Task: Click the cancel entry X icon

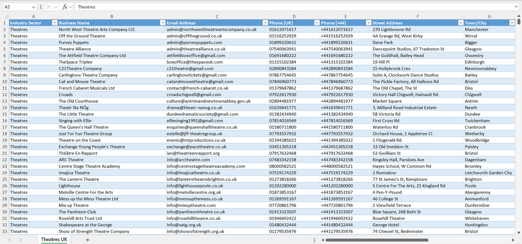Action: pos(48,7)
